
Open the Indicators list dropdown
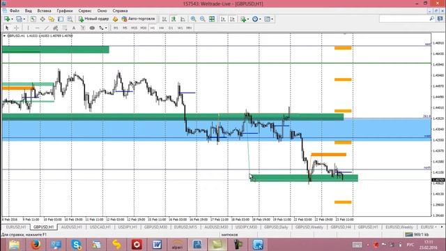point(244,19)
